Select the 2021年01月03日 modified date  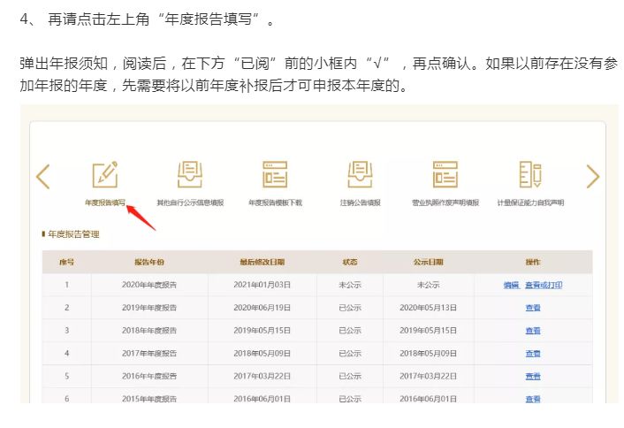(263, 285)
